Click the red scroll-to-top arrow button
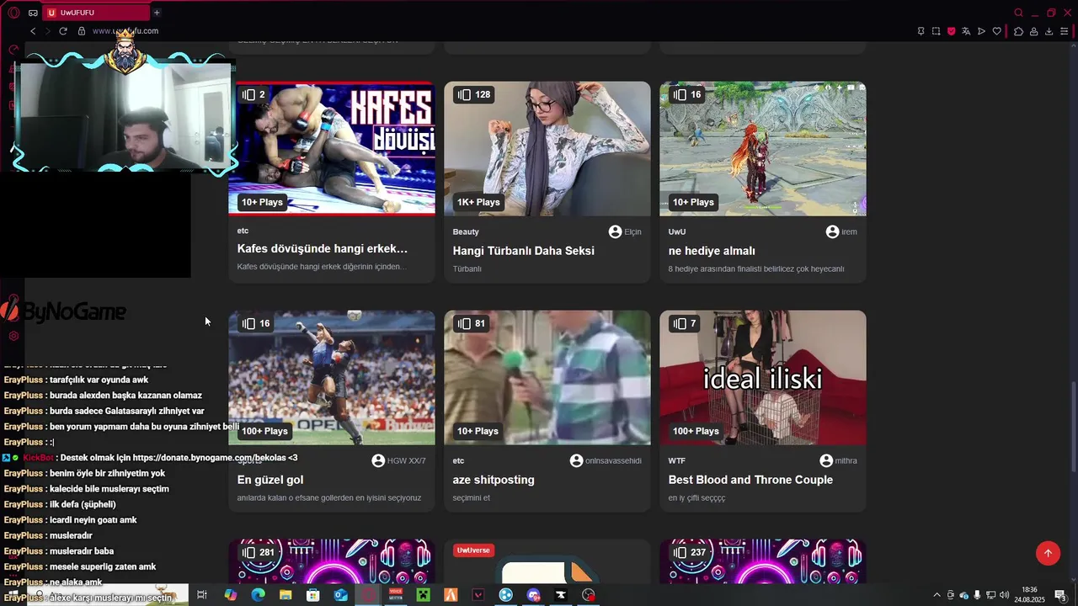Image resolution: width=1078 pixels, height=606 pixels. (x=1048, y=553)
